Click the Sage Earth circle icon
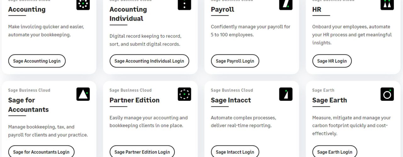Screen dimensions: 403x157 point(387,94)
